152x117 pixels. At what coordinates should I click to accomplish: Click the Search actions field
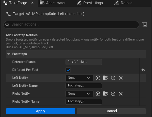(71, 25)
